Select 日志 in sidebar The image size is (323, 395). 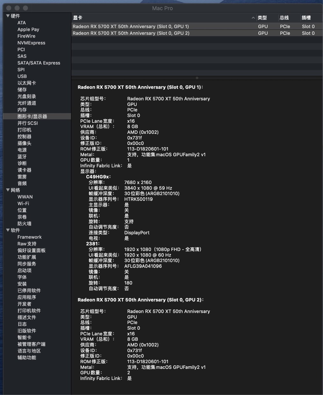pos(22,324)
